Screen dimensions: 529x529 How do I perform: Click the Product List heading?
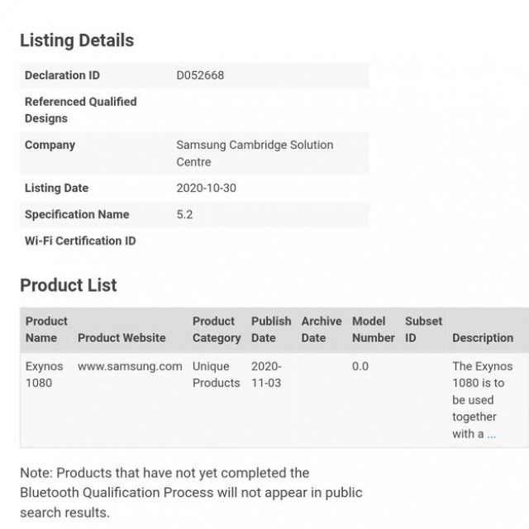coord(69,285)
